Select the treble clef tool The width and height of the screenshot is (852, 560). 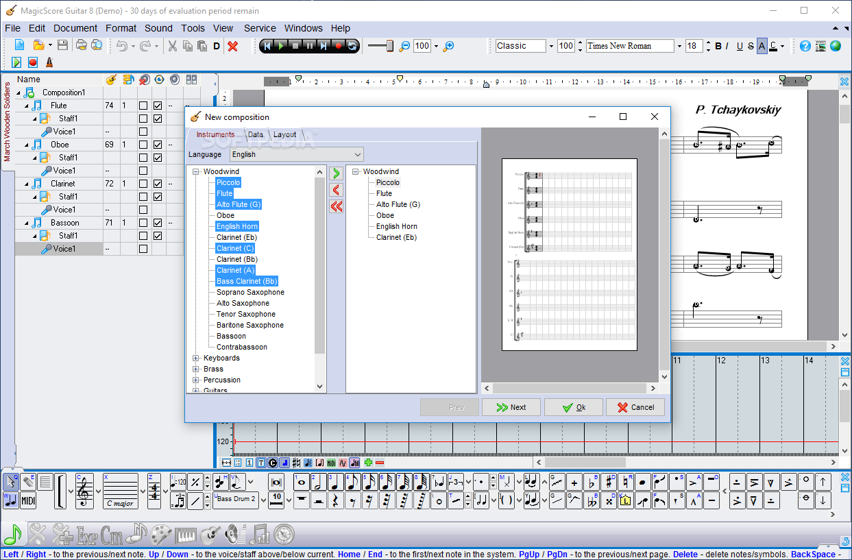click(84, 491)
